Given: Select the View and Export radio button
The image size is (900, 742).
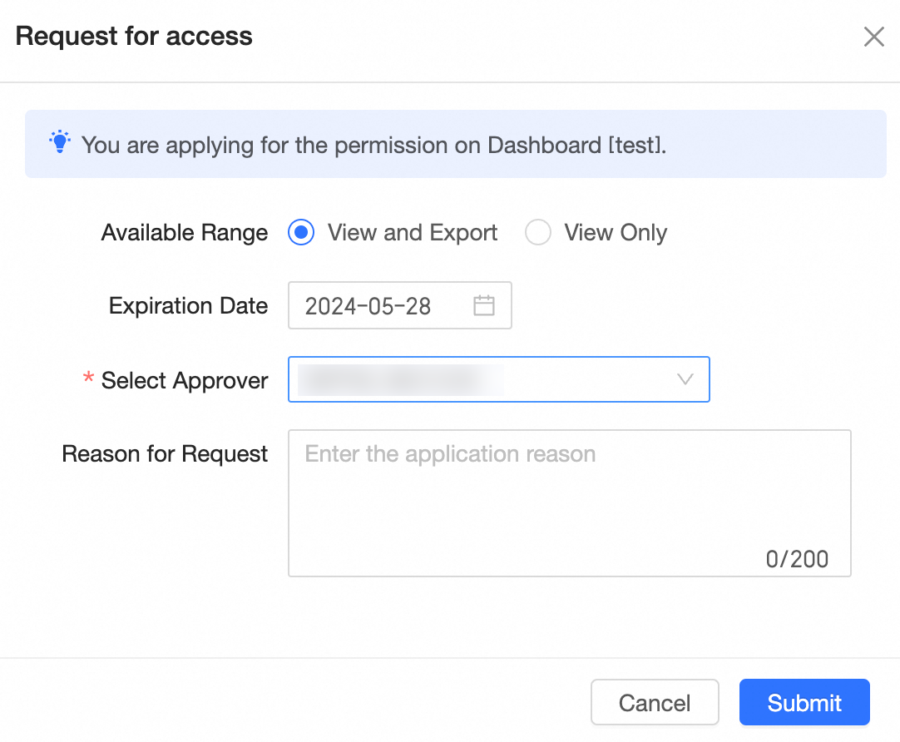Looking at the screenshot, I should 300,233.
